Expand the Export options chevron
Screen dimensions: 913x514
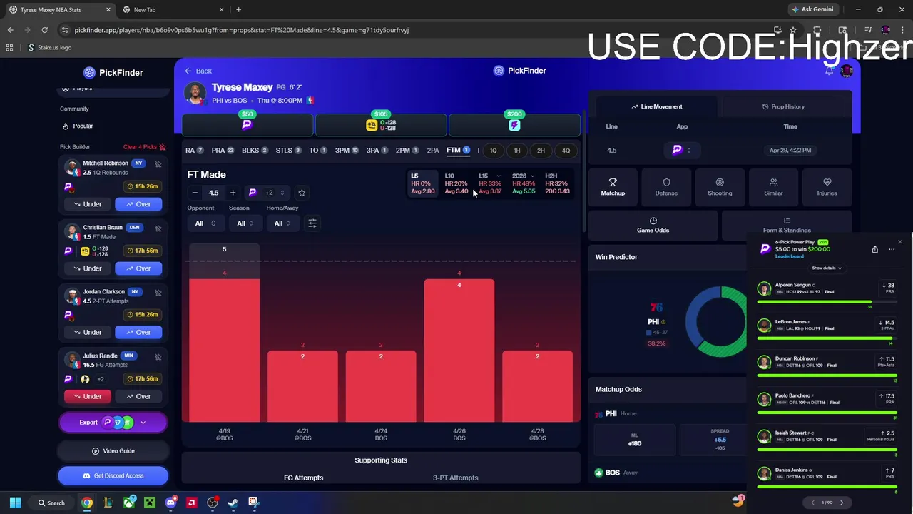coord(143,423)
